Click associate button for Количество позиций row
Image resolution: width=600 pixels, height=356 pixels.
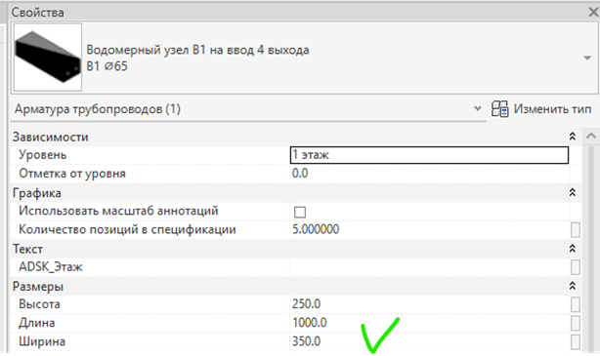576,230
